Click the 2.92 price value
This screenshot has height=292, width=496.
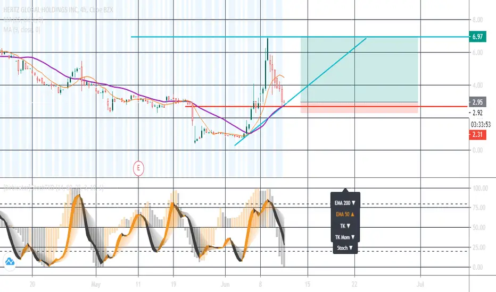click(x=477, y=113)
